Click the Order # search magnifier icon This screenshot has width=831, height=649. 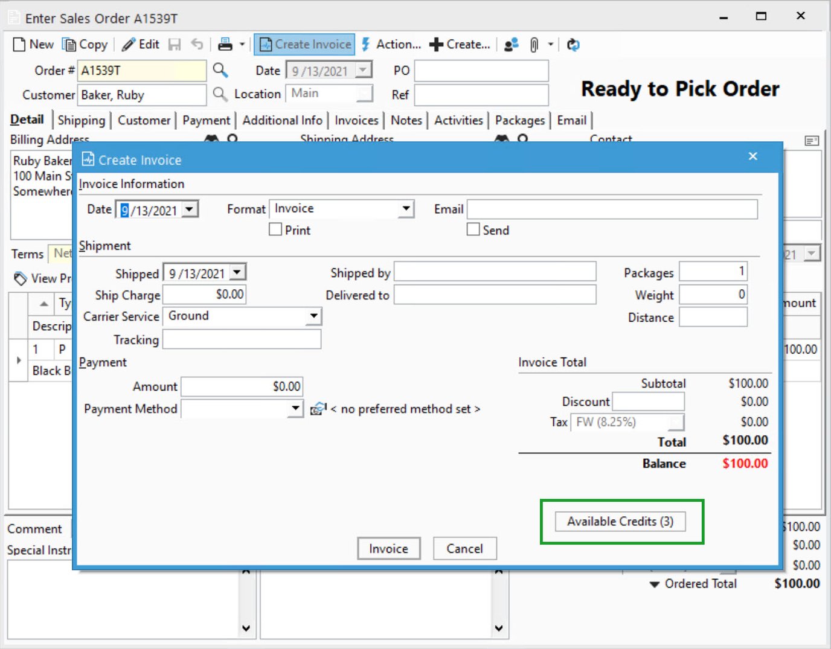220,71
